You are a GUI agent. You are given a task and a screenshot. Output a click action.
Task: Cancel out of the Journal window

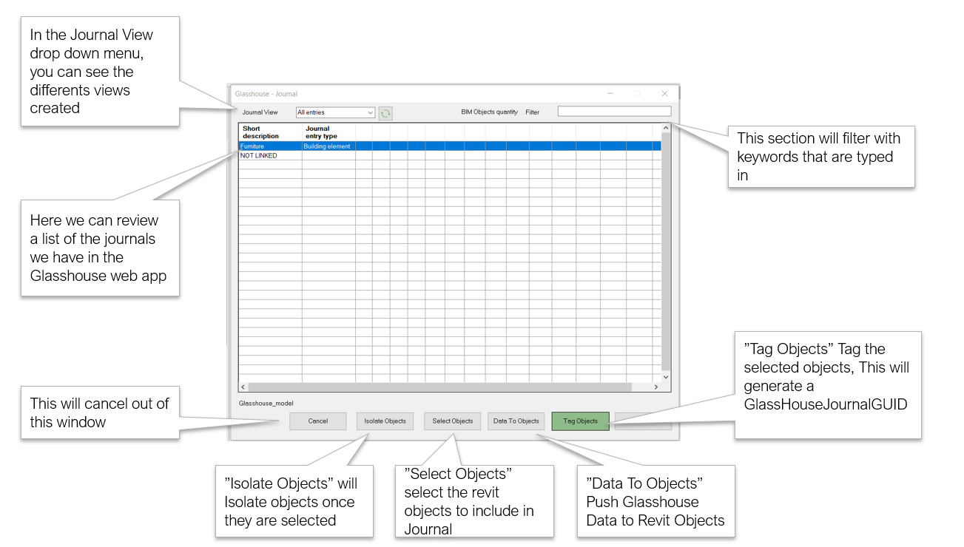pyautogui.click(x=318, y=421)
